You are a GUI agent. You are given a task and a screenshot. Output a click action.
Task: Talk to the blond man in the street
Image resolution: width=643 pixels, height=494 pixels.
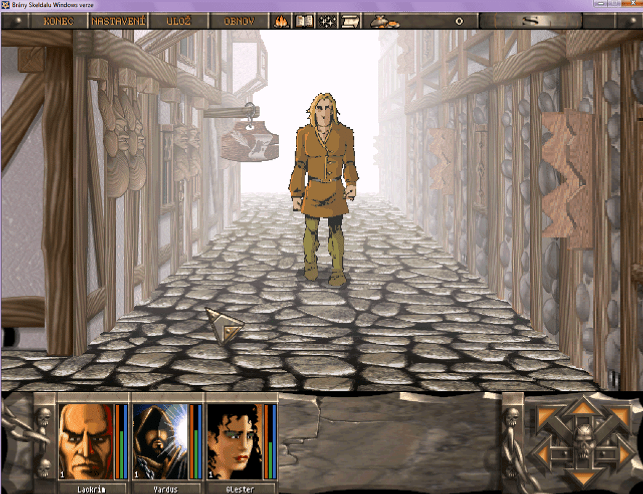click(x=324, y=190)
